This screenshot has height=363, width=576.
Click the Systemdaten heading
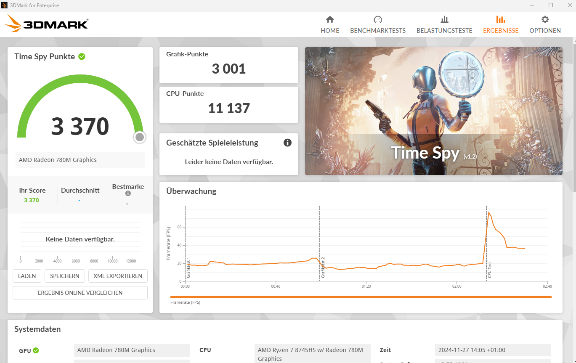pyautogui.click(x=37, y=329)
